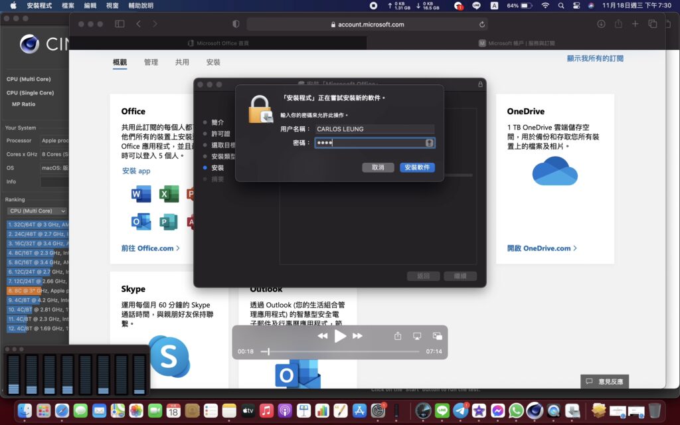The width and height of the screenshot is (680, 425).
Task: Open the 輔助說明 menu
Action: (141, 5)
